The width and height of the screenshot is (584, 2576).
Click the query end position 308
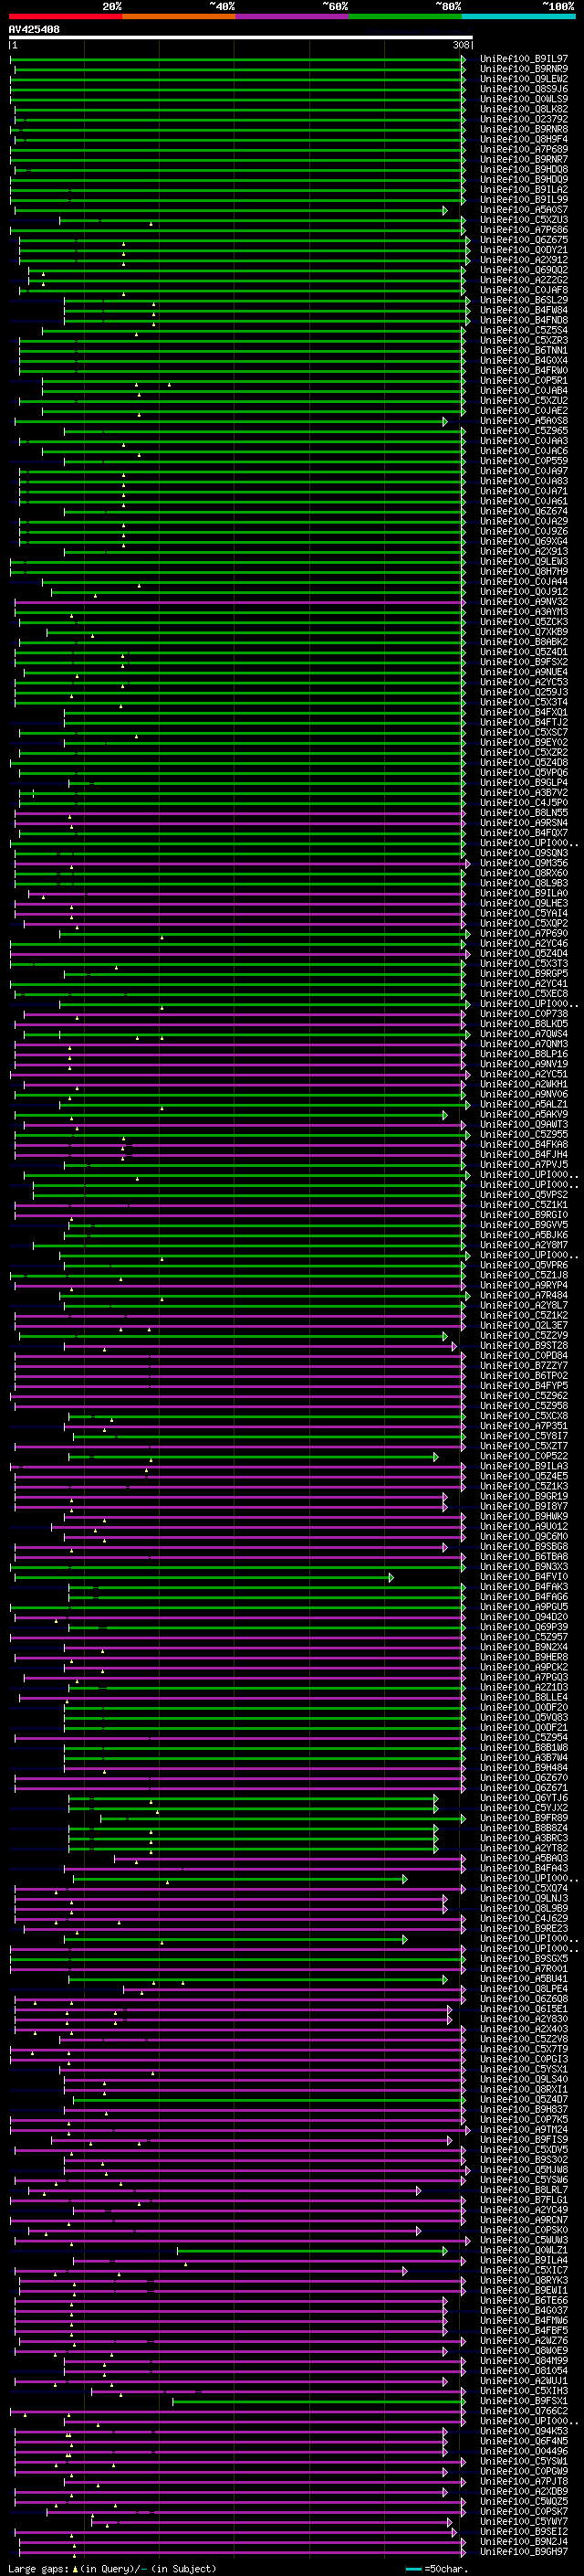point(461,45)
